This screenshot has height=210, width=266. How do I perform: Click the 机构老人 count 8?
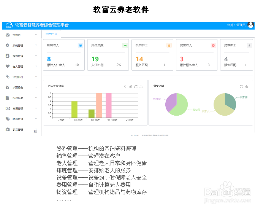pos(49,59)
